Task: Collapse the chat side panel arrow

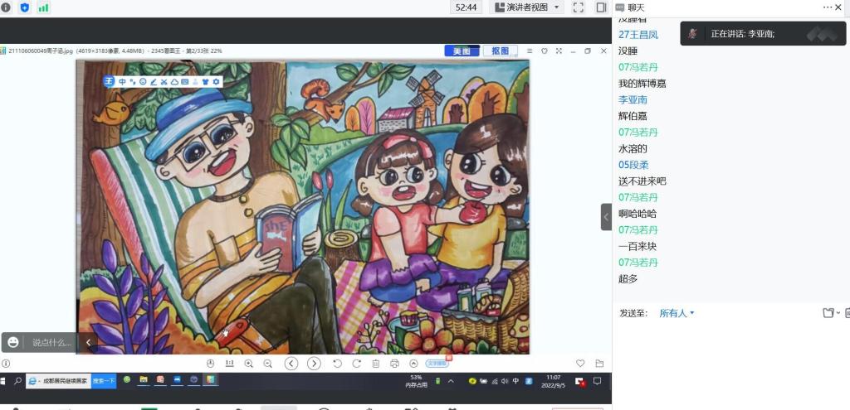Action: coord(606,217)
